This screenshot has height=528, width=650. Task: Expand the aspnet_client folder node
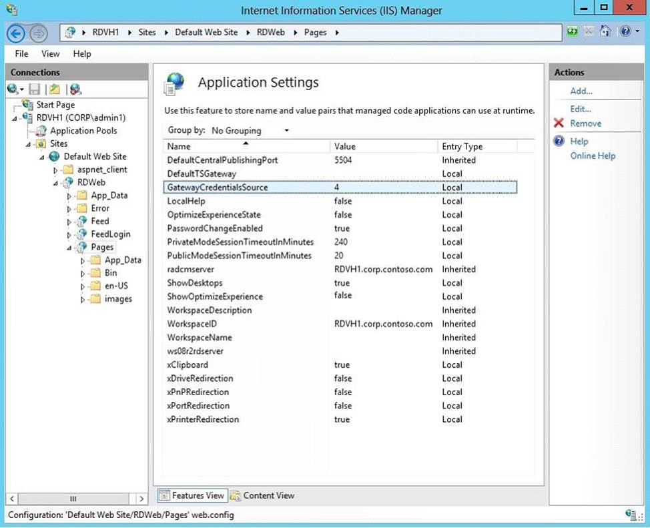pos(56,170)
